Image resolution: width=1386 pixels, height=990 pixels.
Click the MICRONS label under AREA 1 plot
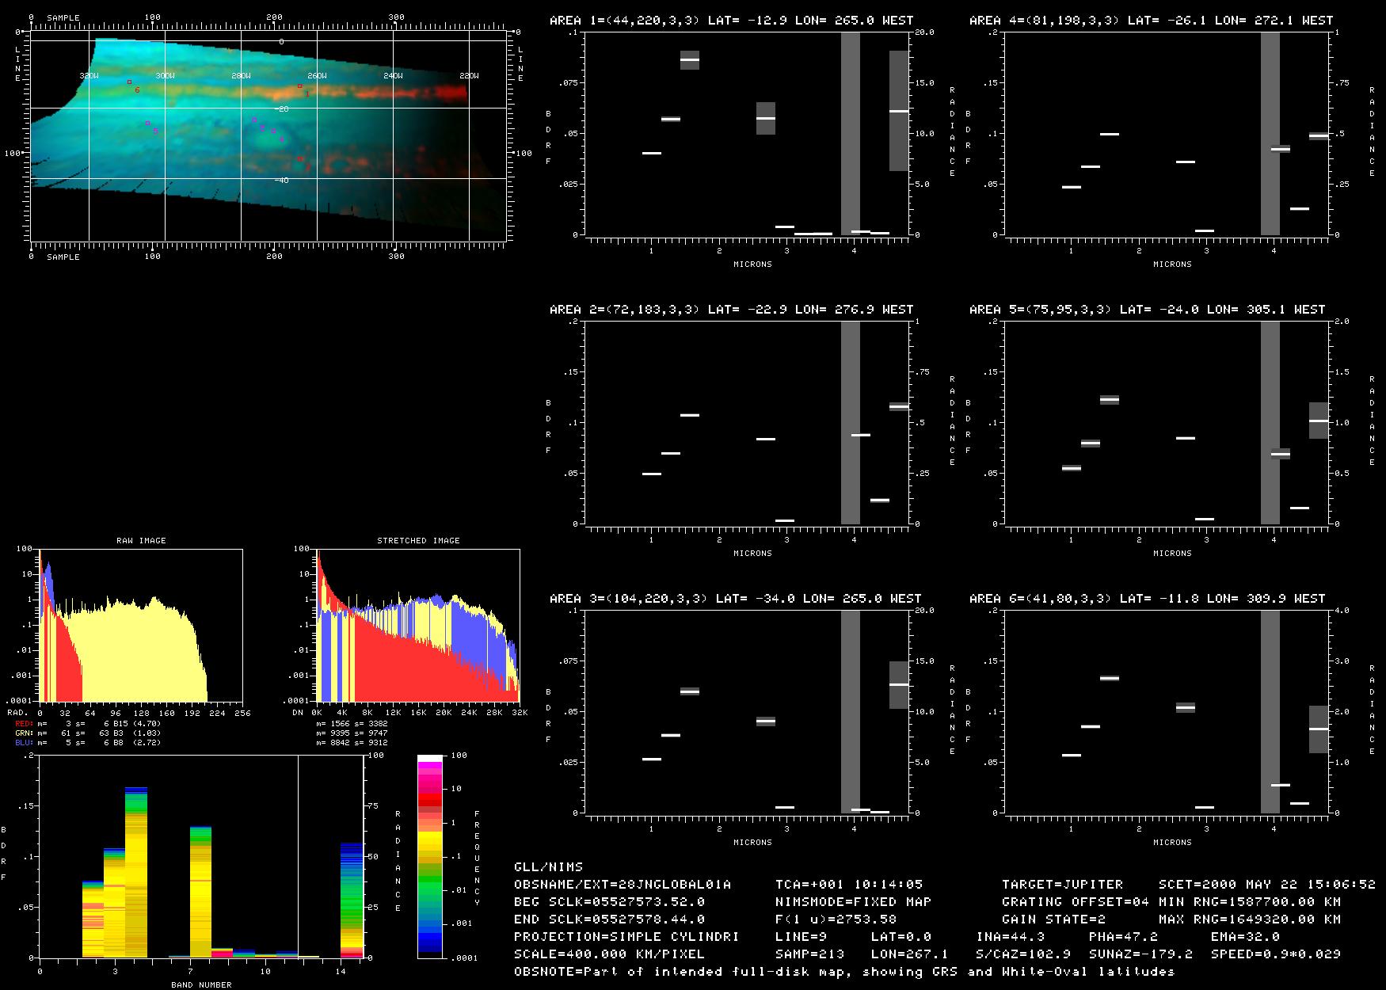(752, 265)
